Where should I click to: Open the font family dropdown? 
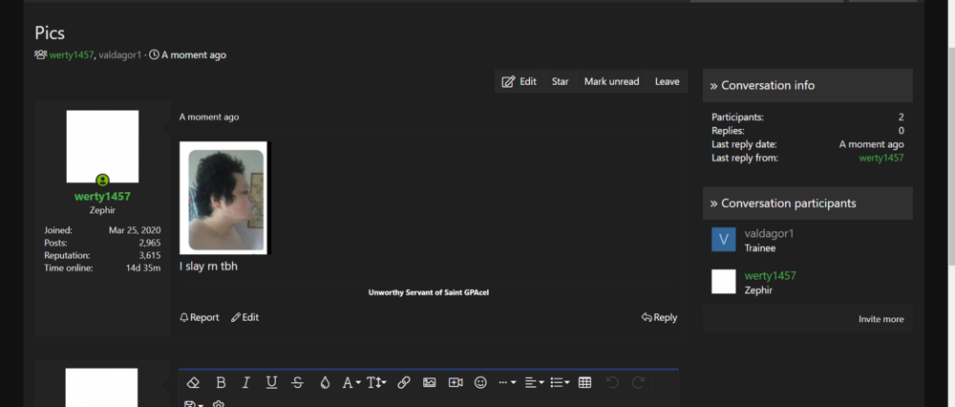coord(351,382)
